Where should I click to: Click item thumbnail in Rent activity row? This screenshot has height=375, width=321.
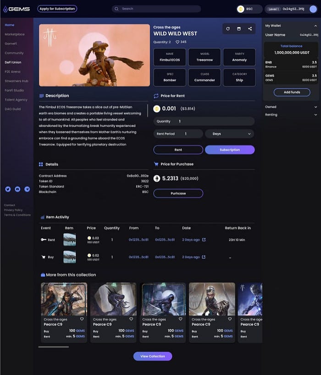pyautogui.click(x=70, y=239)
